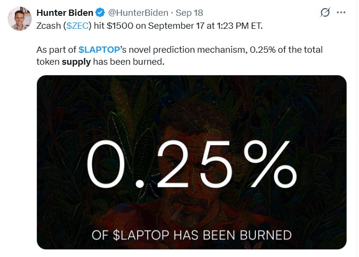Click the September 17 at 1:23 PM ET text
Viewport: 359px width, 257px height.
pyautogui.click(x=205, y=26)
